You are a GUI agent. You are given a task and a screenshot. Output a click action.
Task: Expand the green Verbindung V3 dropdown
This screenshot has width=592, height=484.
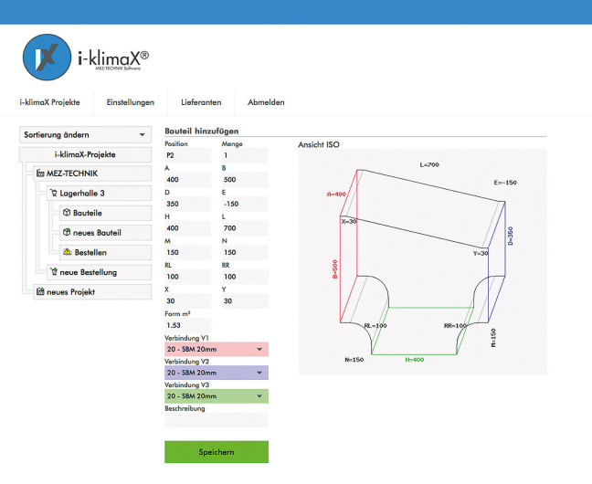(x=216, y=396)
